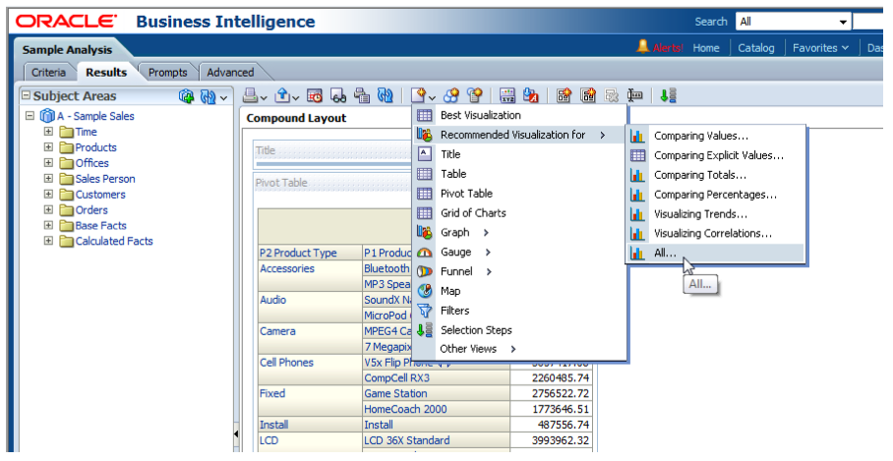Open the Print icon dropdown arrow
Screen dimensions: 893x461
click(264, 98)
